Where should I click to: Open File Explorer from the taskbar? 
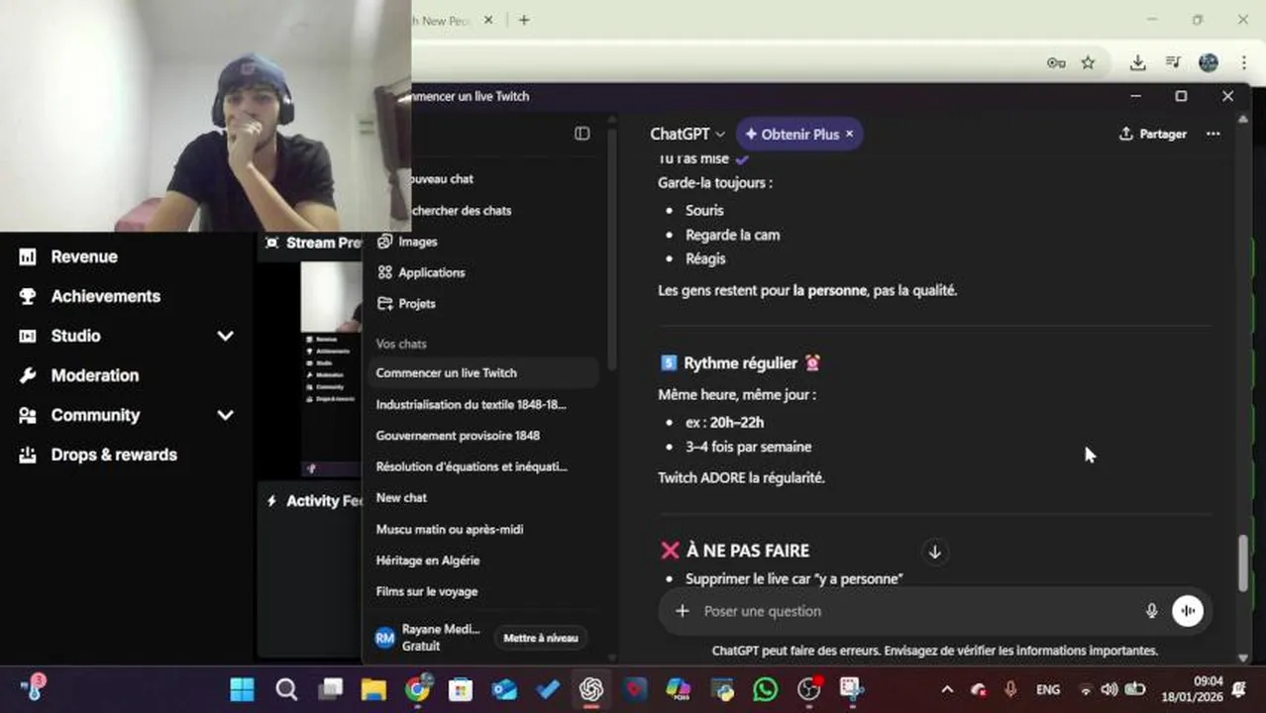coord(373,689)
